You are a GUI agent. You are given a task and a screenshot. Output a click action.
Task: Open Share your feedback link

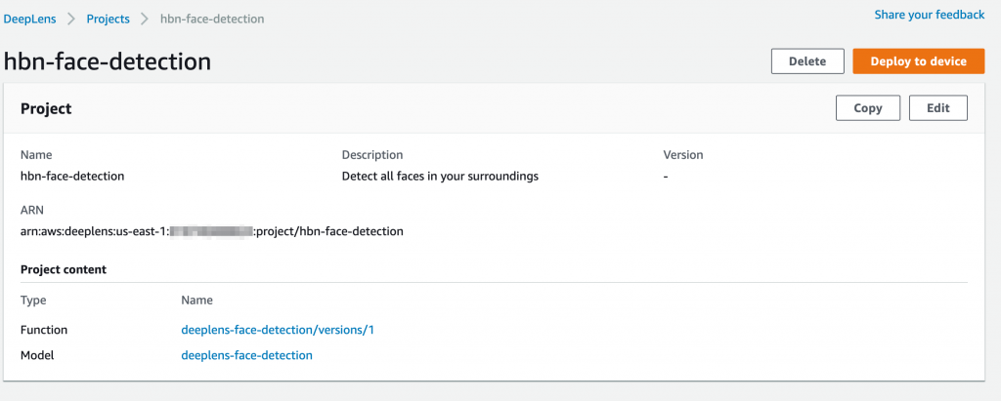[929, 15]
